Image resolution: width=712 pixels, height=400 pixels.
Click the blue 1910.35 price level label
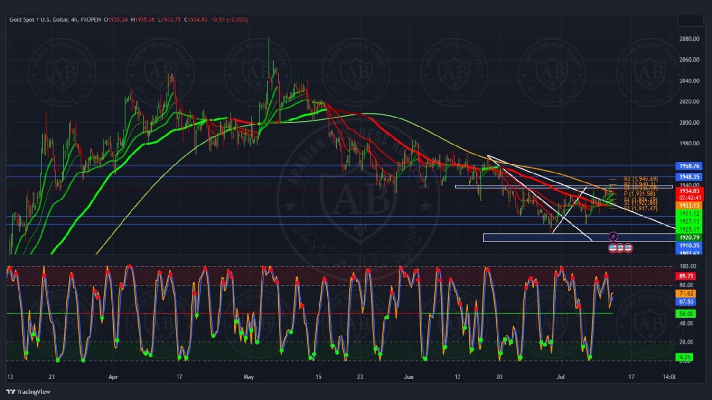coord(689,245)
